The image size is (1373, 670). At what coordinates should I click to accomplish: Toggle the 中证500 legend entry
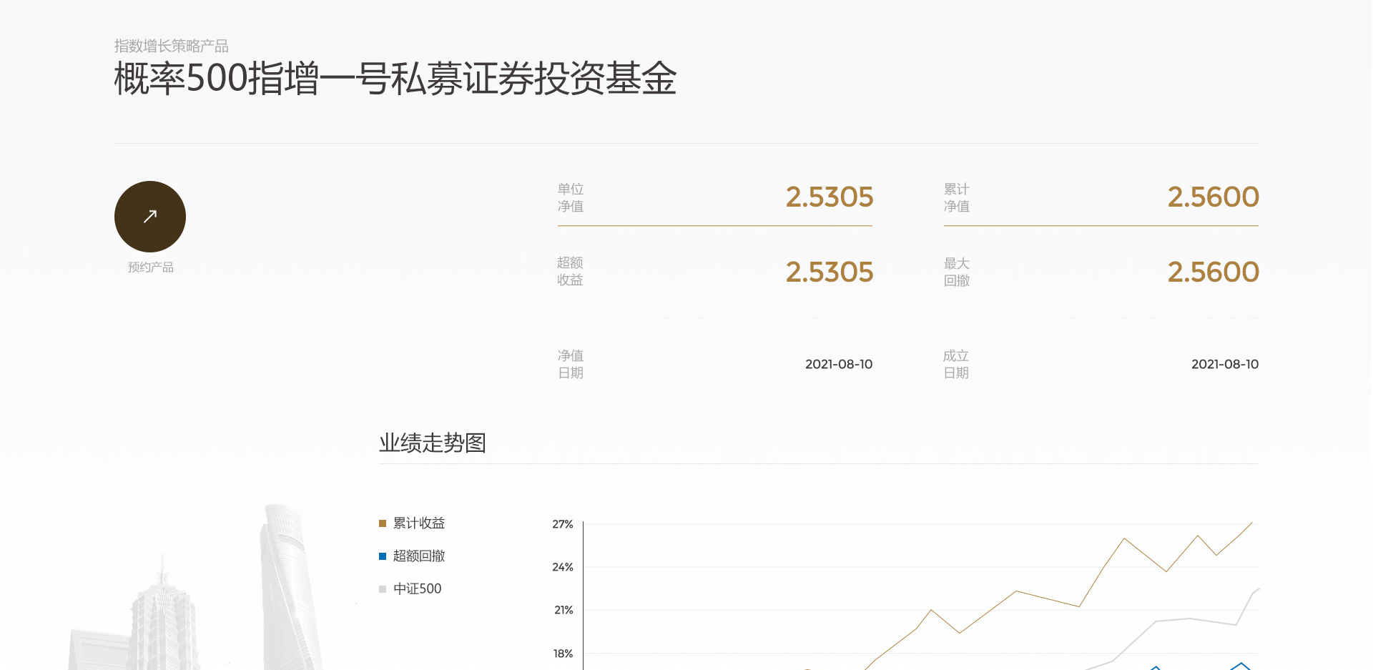point(410,589)
